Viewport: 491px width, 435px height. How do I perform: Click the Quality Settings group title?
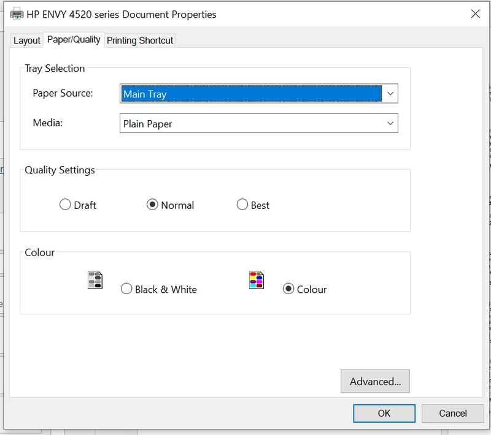(x=60, y=170)
